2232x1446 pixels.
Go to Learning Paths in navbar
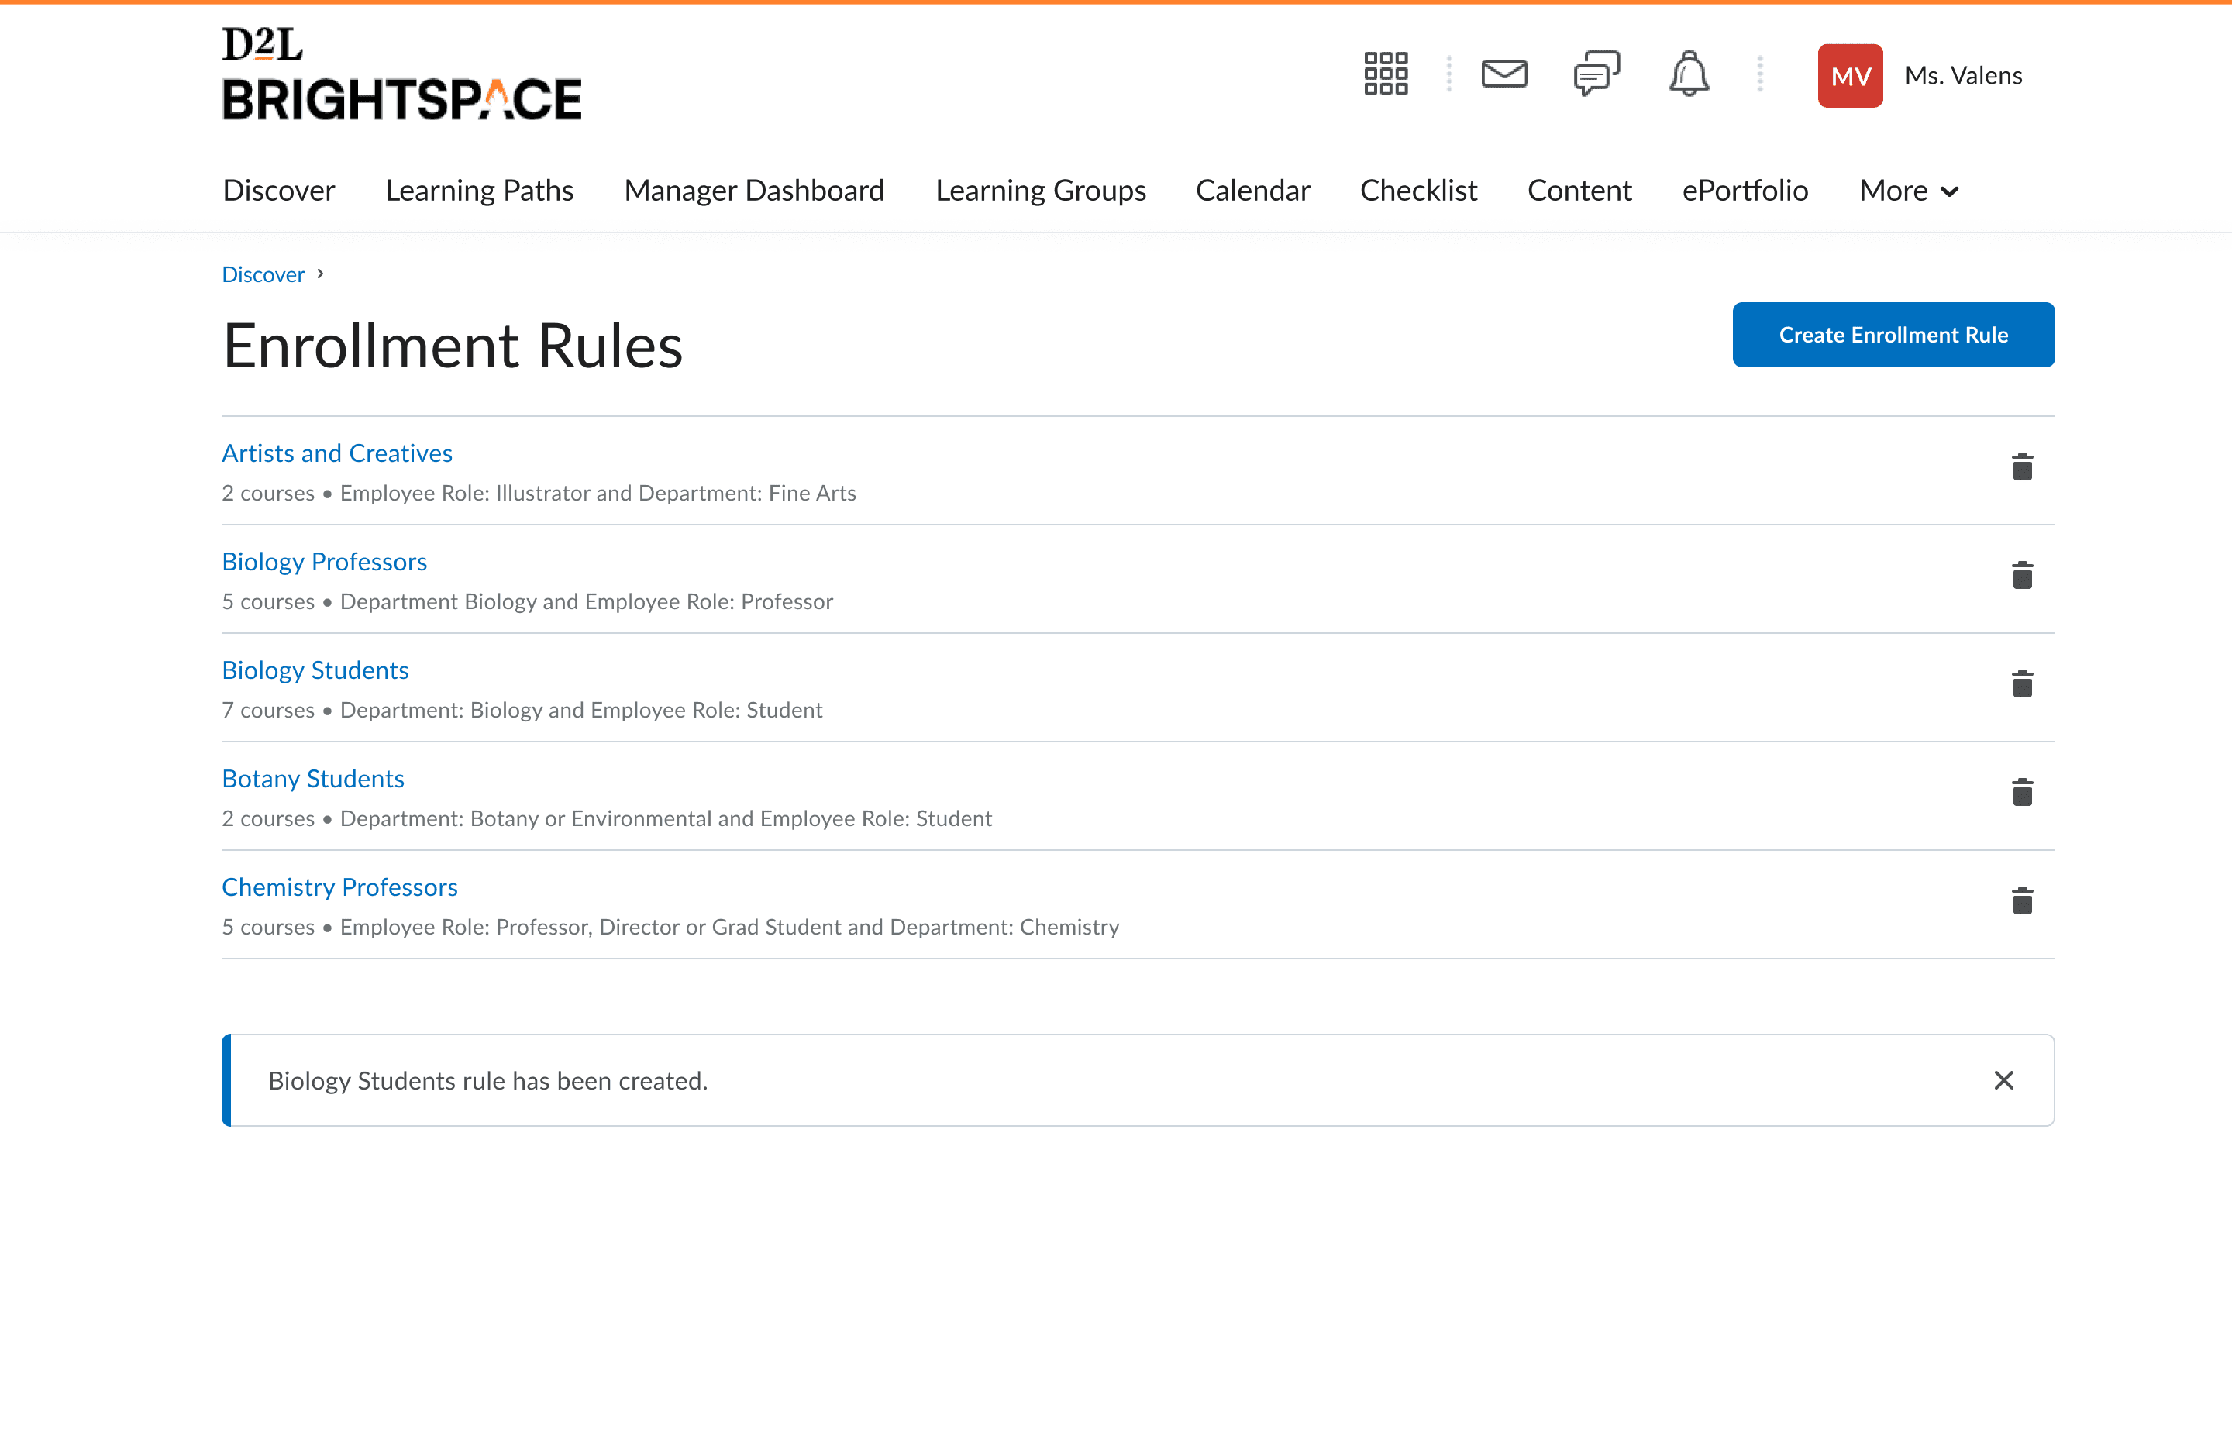point(479,191)
